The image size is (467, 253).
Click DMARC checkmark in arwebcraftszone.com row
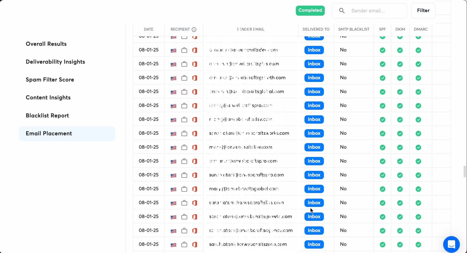click(418, 245)
